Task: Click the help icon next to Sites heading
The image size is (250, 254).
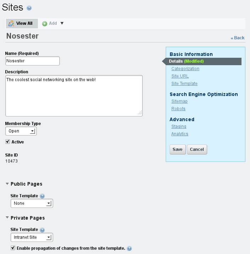Action: [29, 8]
